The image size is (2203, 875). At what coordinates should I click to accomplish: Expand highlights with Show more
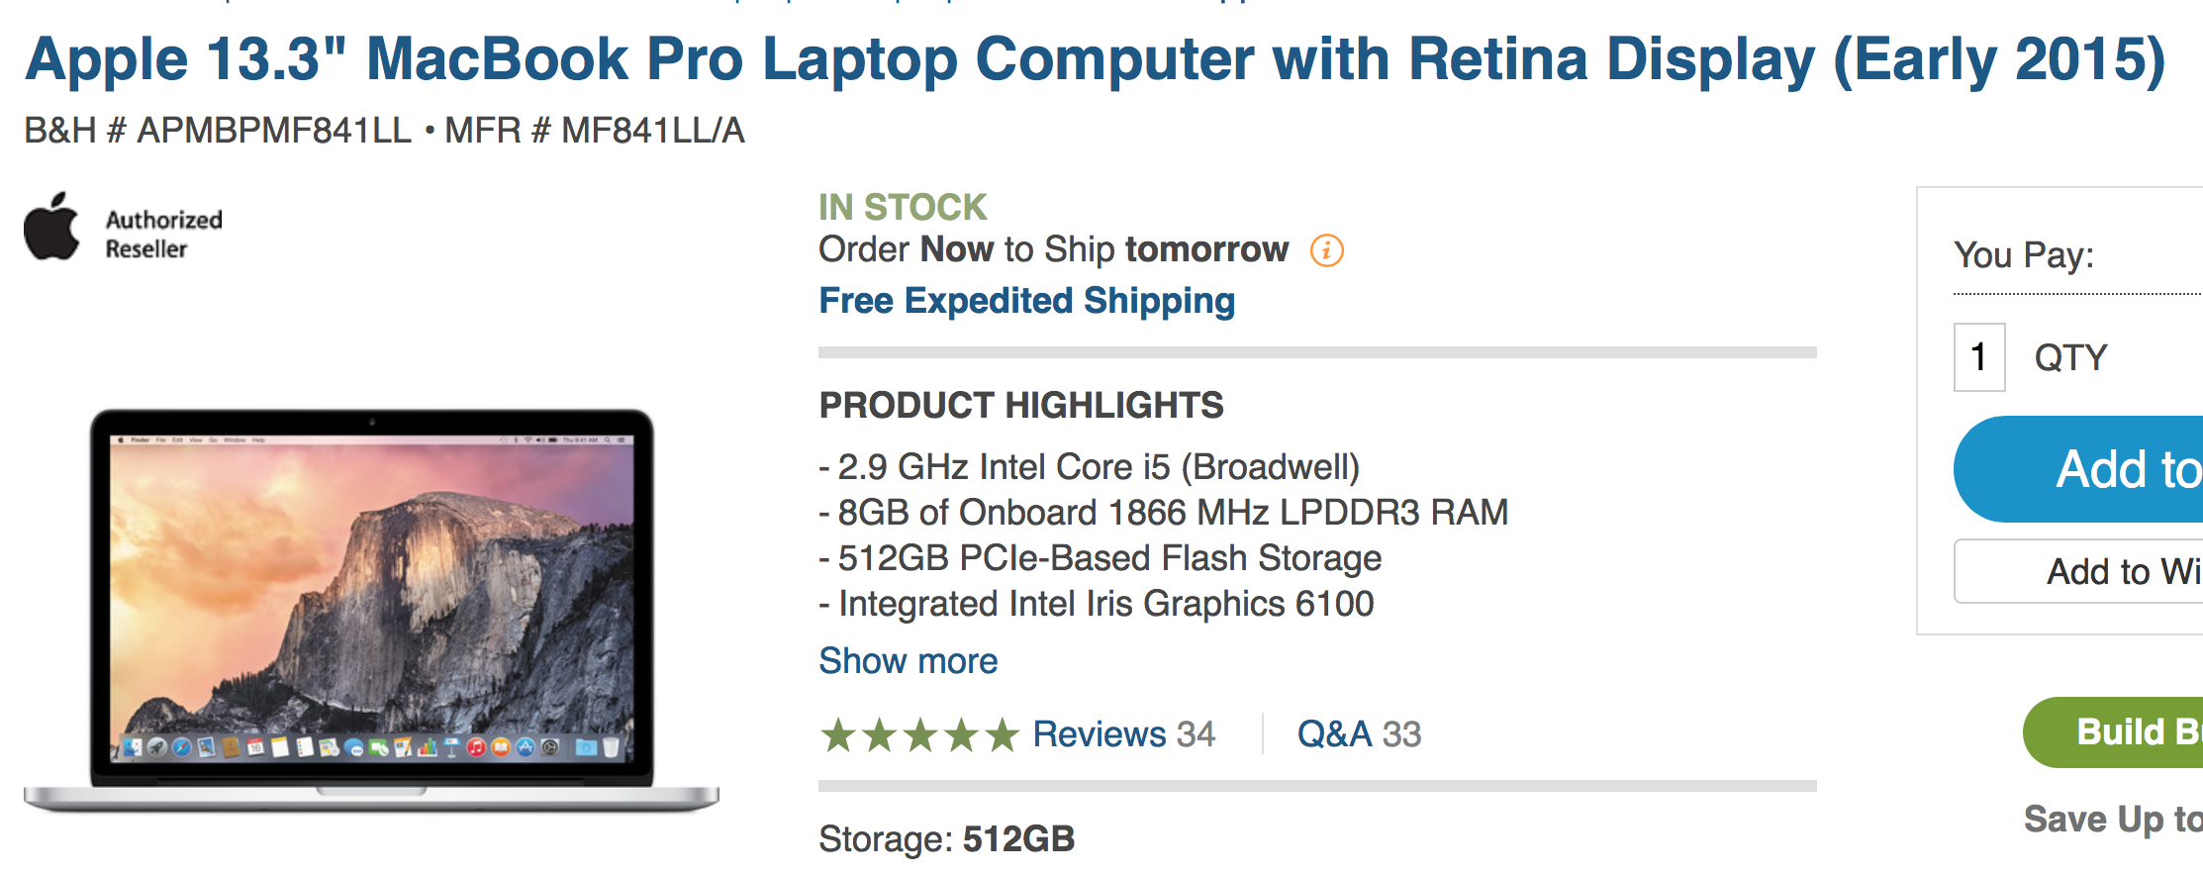[908, 661]
